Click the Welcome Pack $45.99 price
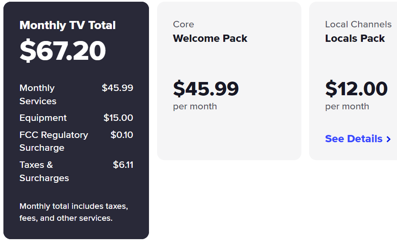The image size is (397, 243). click(x=206, y=89)
